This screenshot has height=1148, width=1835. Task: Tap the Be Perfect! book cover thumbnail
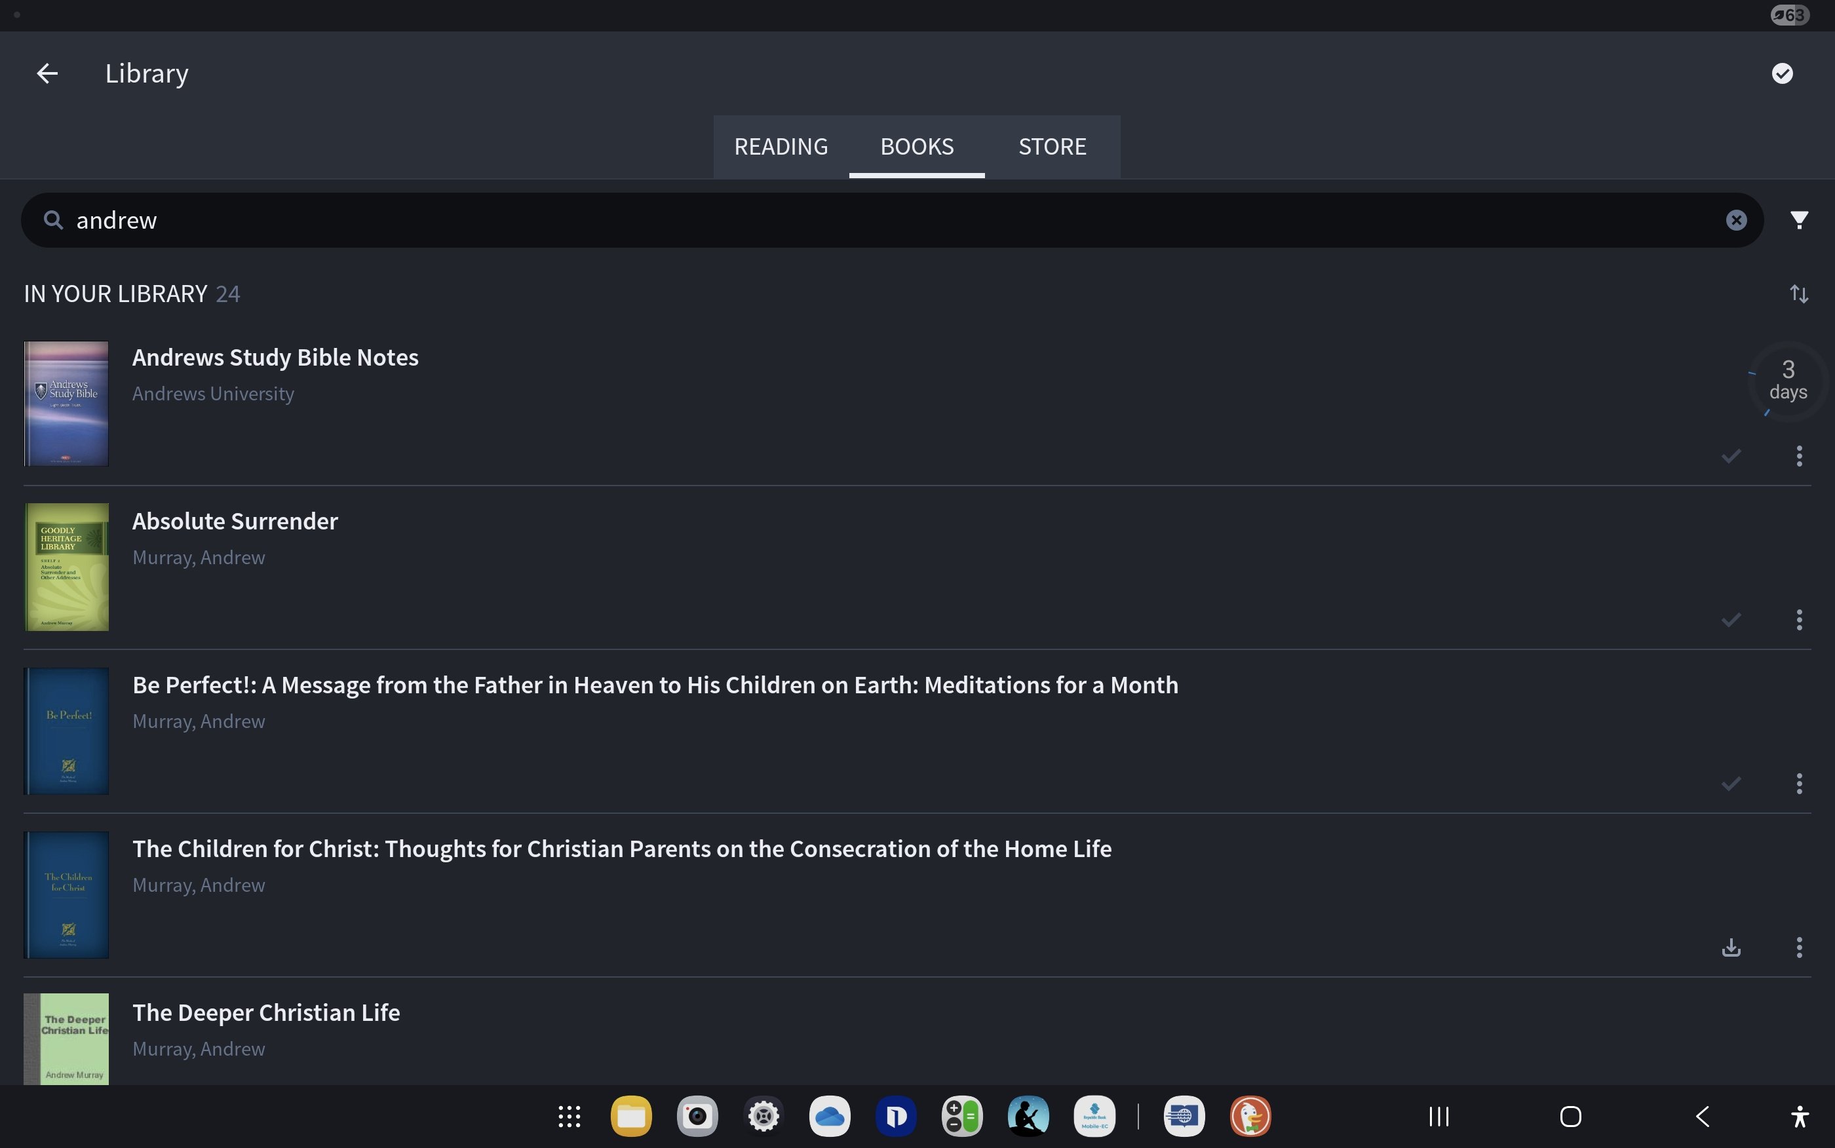67,731
